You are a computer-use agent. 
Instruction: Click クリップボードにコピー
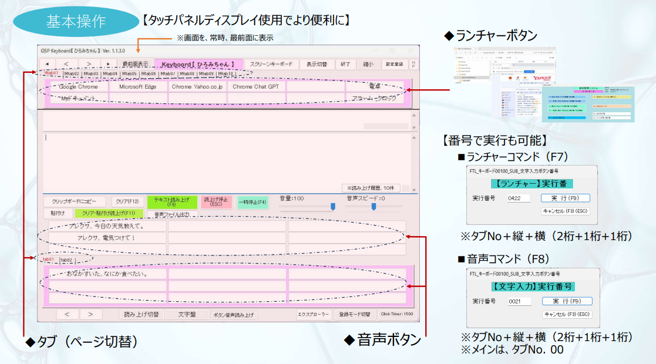[x=75, y=201]
